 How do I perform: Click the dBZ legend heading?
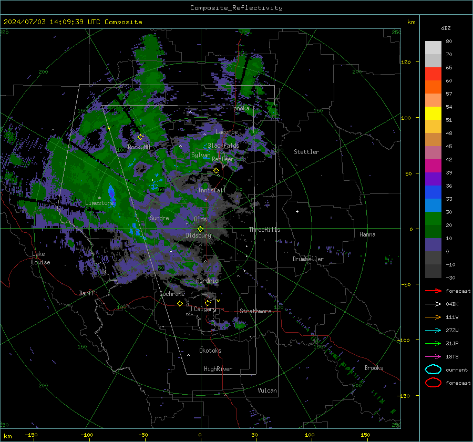coord(446,28)
